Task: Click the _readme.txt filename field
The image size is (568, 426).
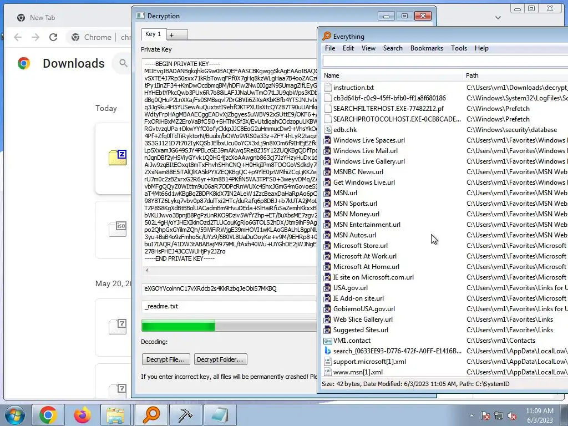Action: (230, 306)
